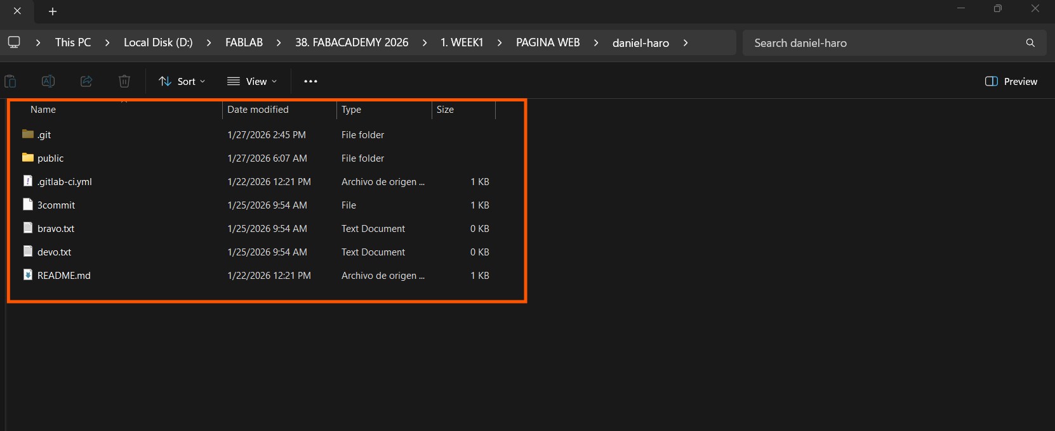Close the current Explorer tab

pyautogui.click(x=17, y=11)
